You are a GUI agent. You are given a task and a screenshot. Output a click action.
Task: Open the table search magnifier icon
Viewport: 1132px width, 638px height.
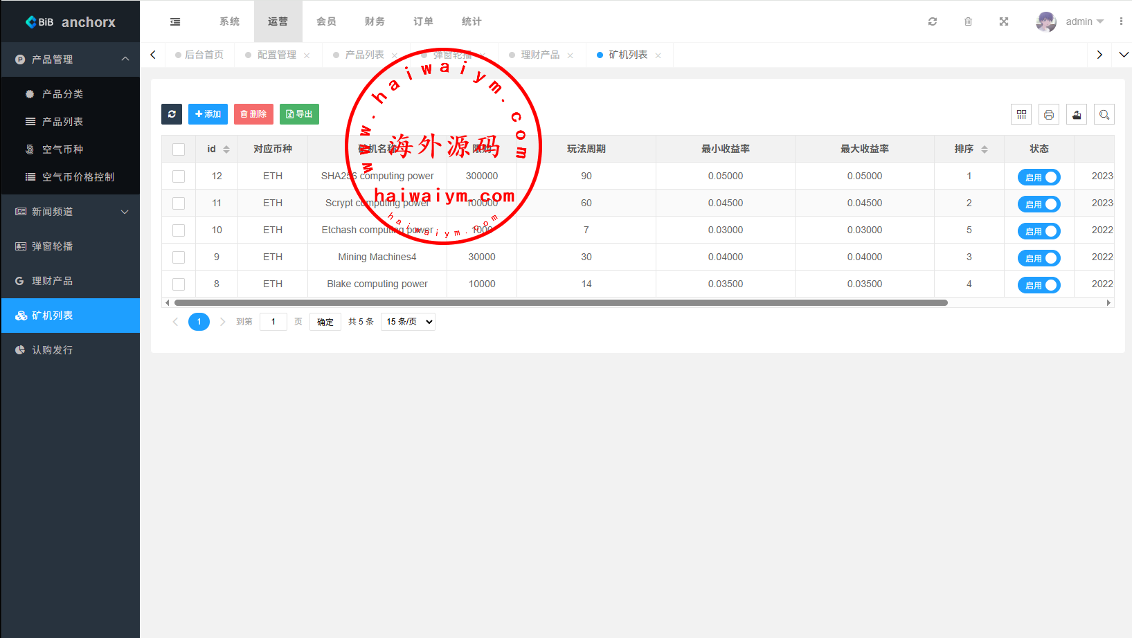1104,115
